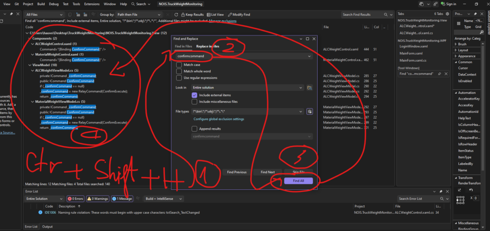Click the Modify Find pencil icon
The image size is (490, 231).
click(x=231, y=15)
